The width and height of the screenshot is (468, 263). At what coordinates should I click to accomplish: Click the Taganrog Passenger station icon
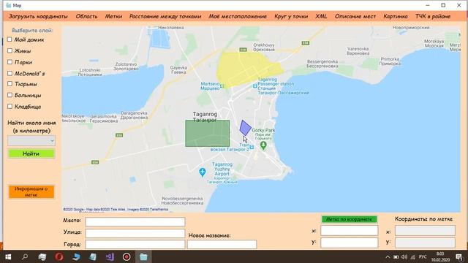pyautogui.click(x=255, y=86)
